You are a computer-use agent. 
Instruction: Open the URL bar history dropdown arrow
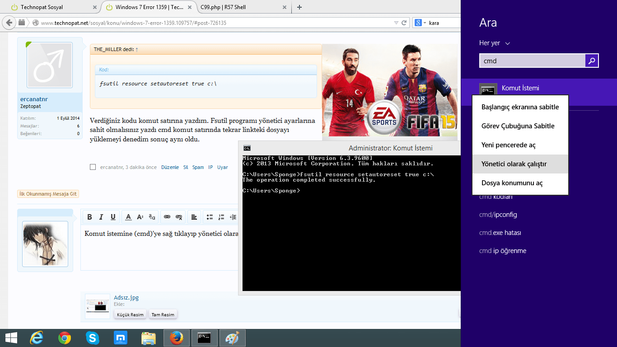[396, 23]
